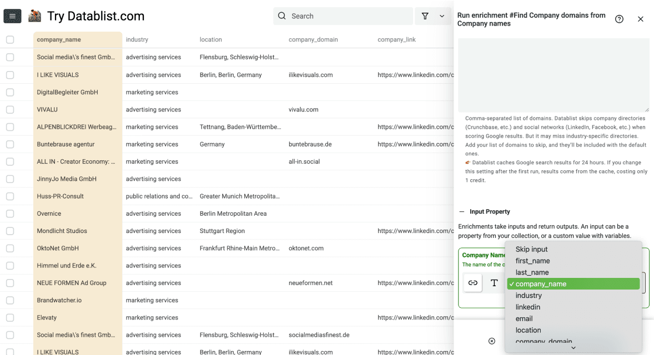Switch to custom text input mode icon
The image size is (654, 355).
click(494, 283)
